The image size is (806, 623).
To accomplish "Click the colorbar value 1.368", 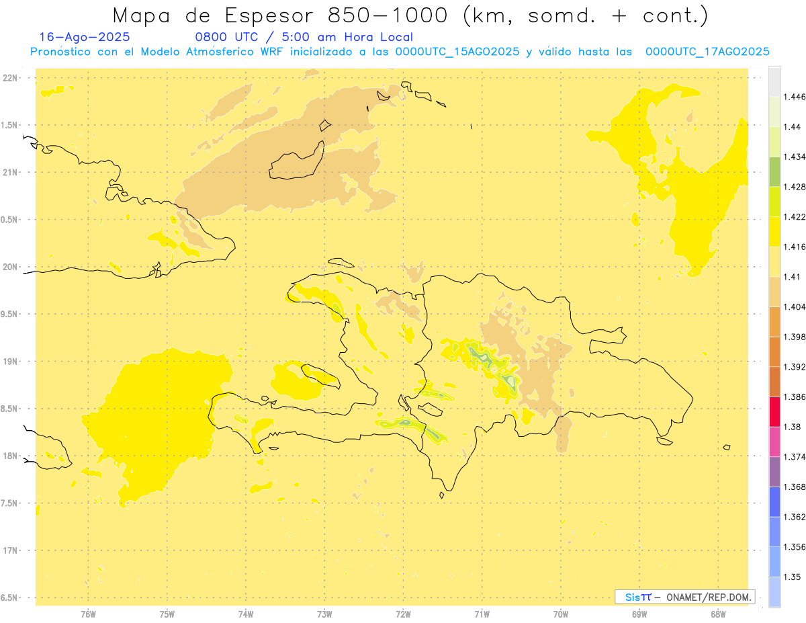I will pos(795,487).
